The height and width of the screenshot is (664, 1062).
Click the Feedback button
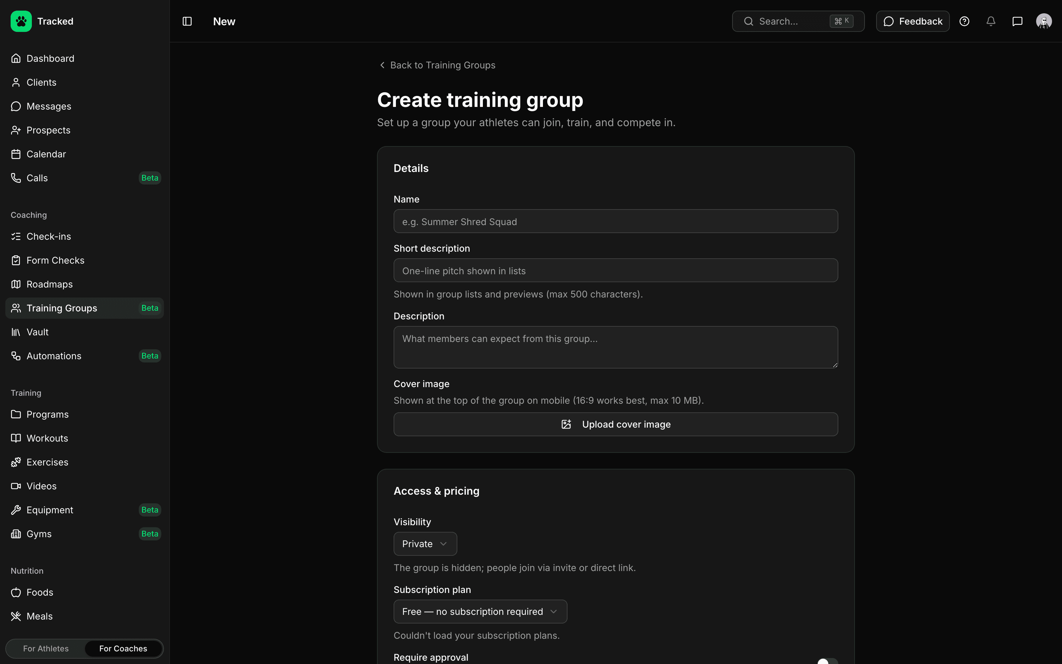912,21
